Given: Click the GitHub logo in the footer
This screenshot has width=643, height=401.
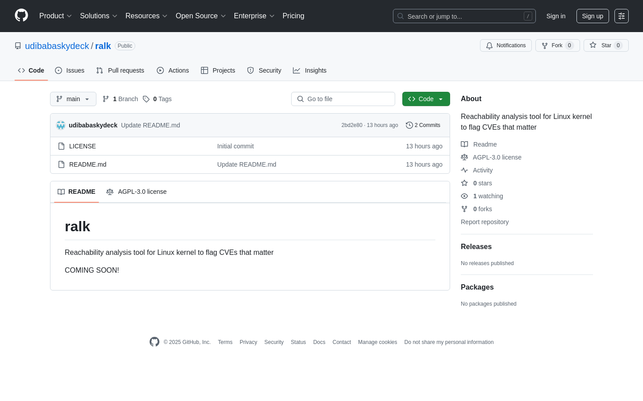Looking at the screenshot, I should coord(154,342).
